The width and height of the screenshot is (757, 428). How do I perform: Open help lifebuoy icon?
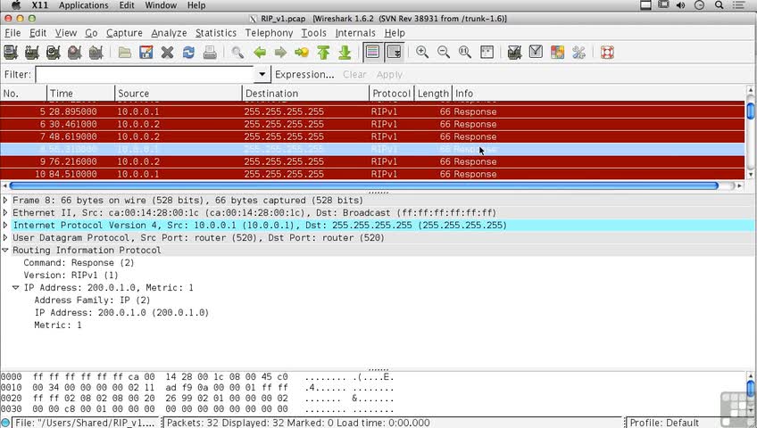click(607, 52)
